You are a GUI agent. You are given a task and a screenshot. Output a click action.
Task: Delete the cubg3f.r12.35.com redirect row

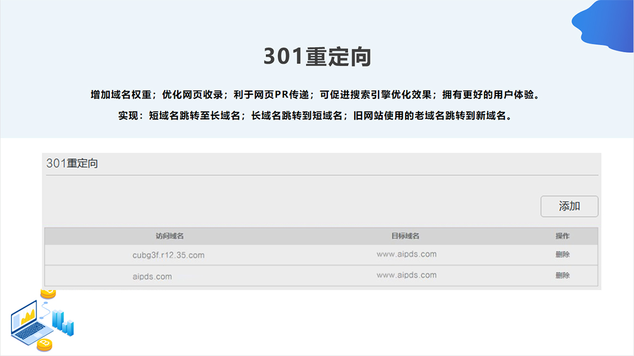coord(562,254)
